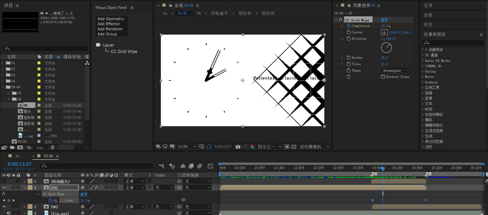Show layer 1 by clicking its video switch
Screen dimensions: 488x215
tap(4, 181)
